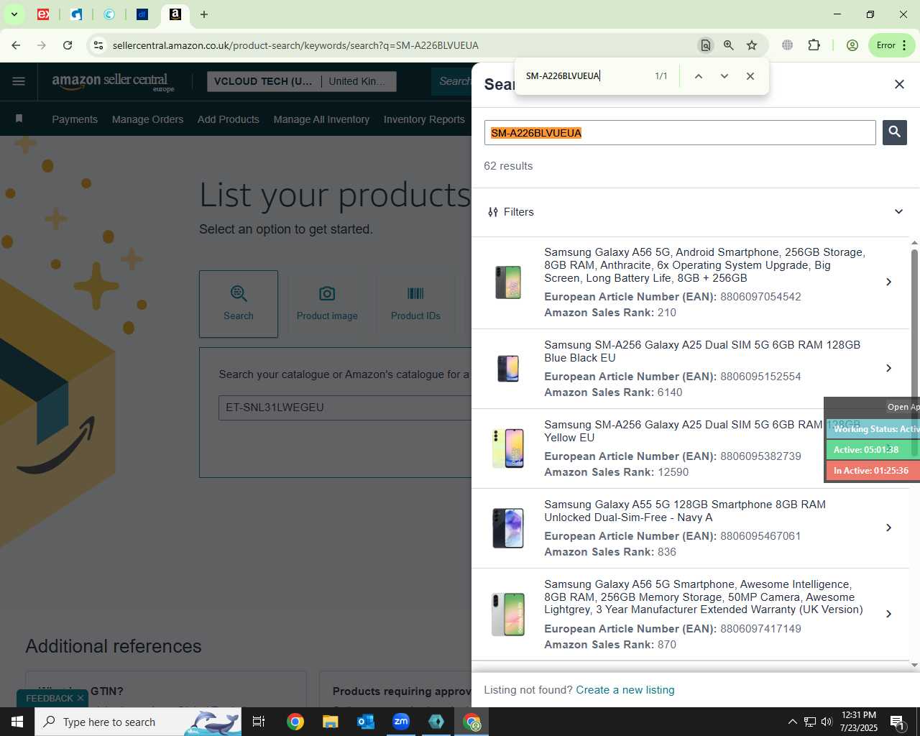This screenshot has width=920, height=736.
Task: Open the notifications center icon
Action: point(897,722)
